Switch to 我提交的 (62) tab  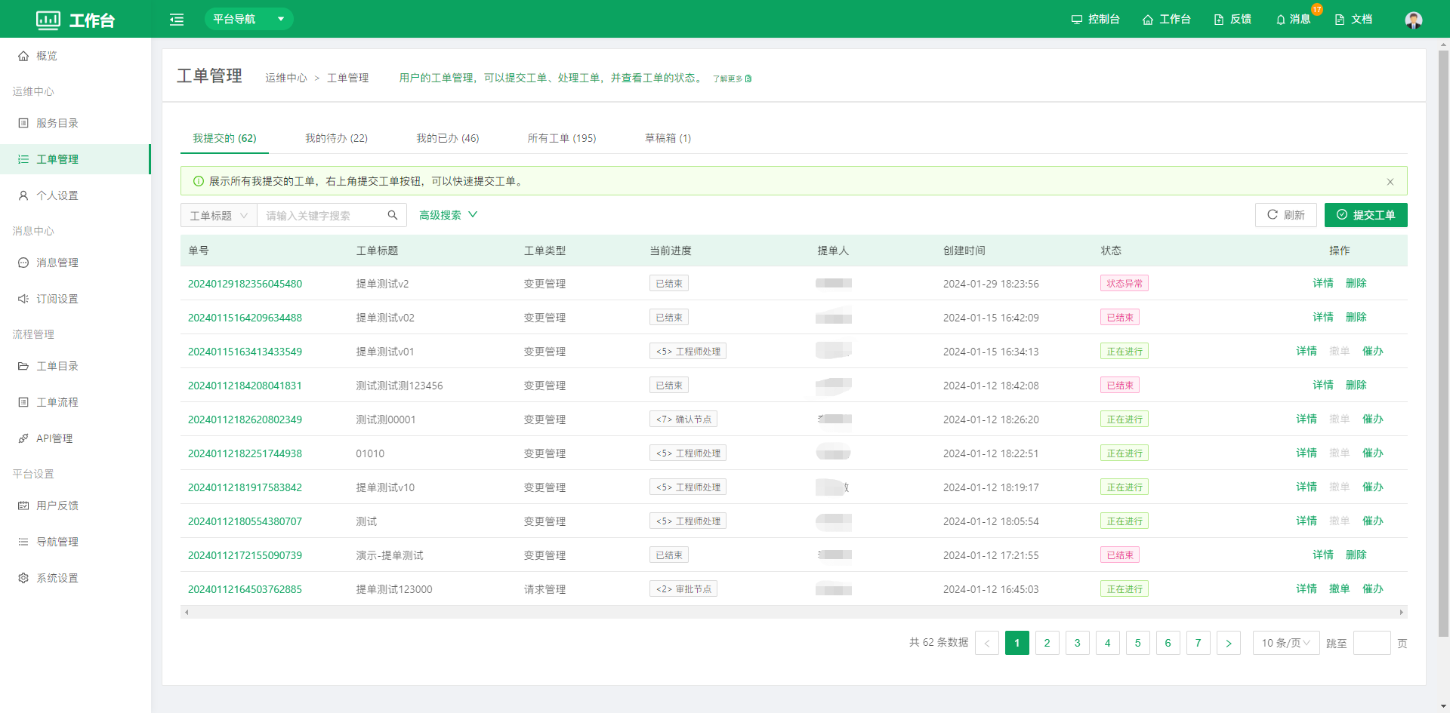(x=224, y=138)
